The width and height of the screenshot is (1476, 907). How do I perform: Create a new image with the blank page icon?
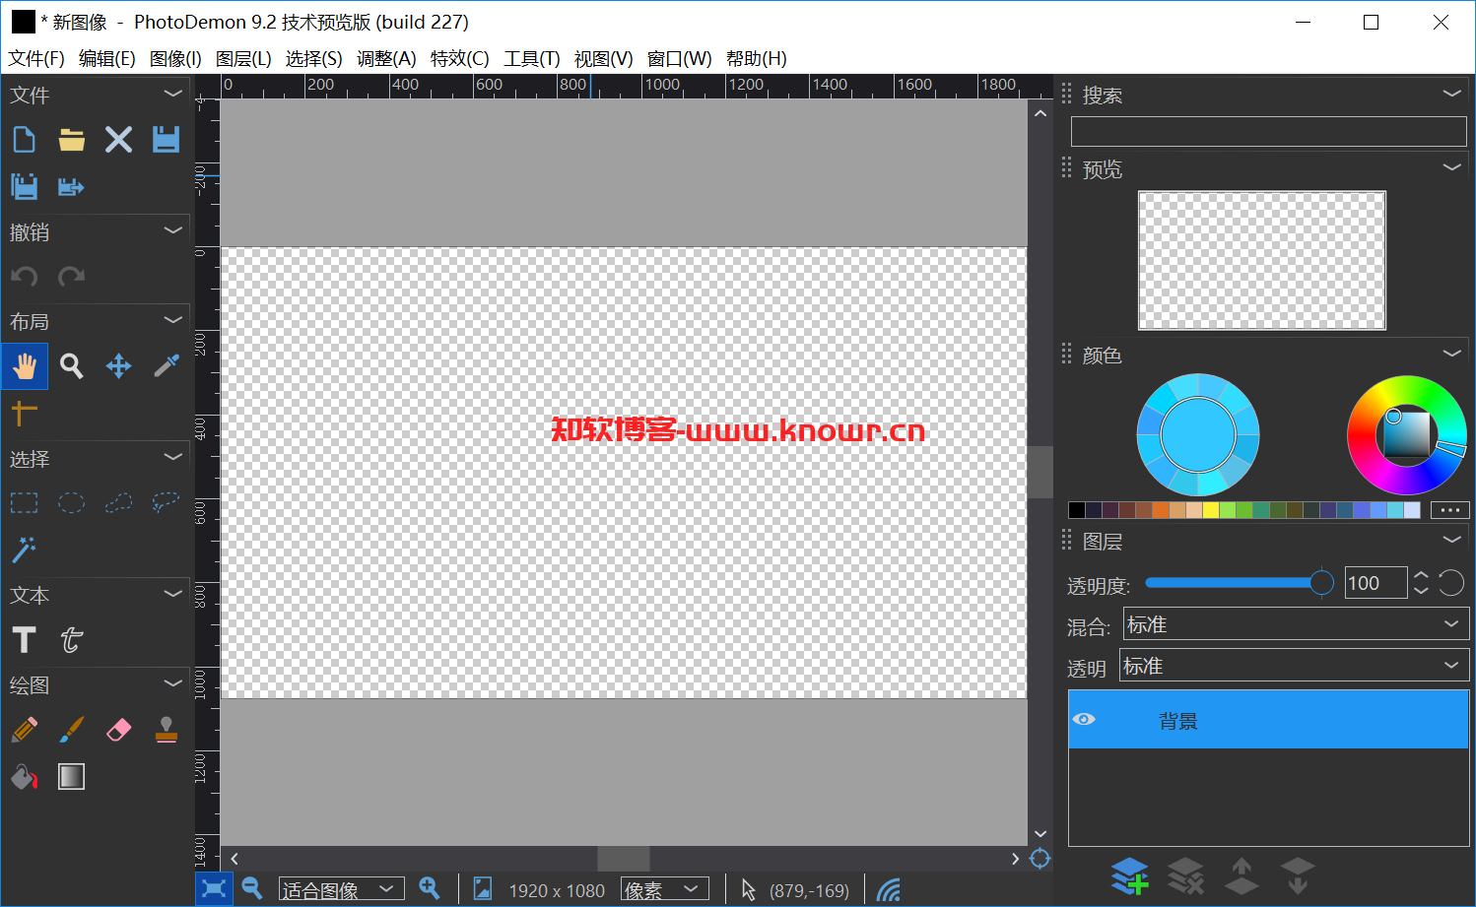coord(24,140)
